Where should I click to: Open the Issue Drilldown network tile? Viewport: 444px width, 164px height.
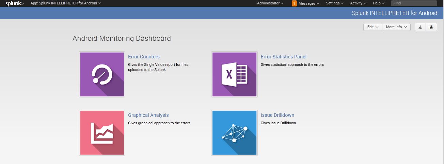pos(234,133)
